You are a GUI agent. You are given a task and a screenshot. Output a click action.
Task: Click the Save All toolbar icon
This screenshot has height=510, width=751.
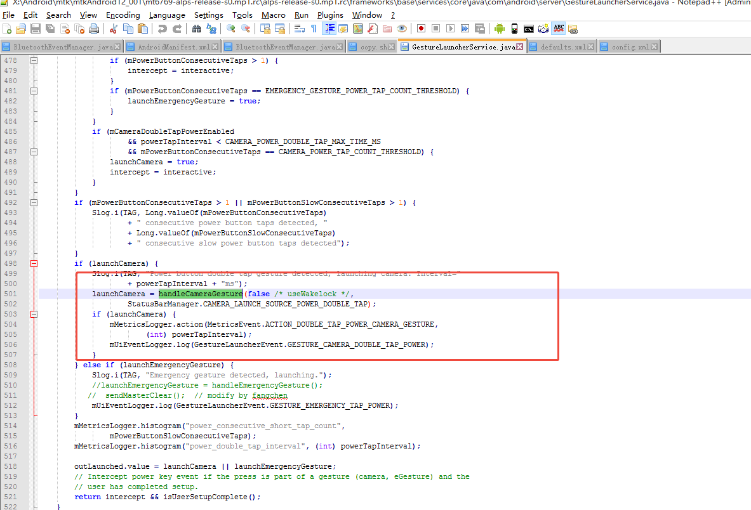coord(50,29)
